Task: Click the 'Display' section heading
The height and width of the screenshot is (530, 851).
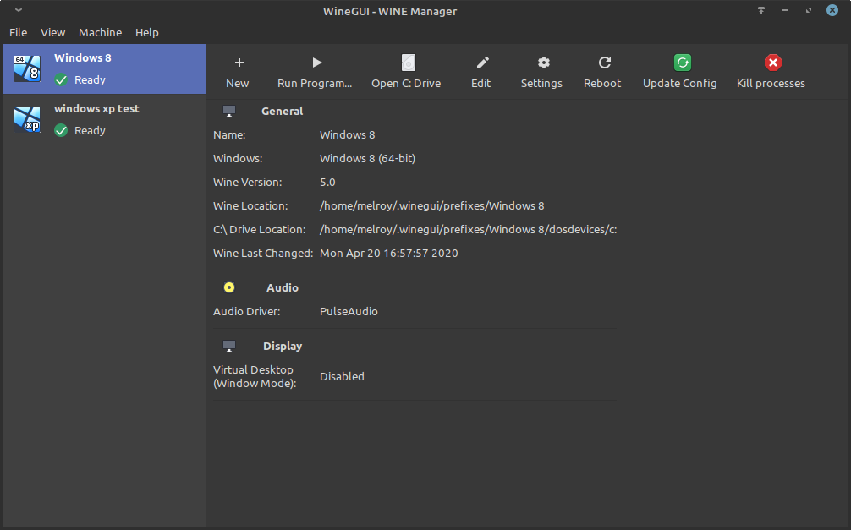Action: [283, 346]
